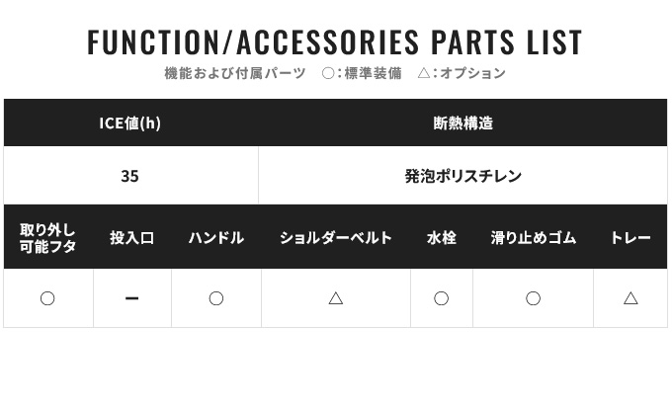Click the 滑り止めゴム column header
Viewport: 672px width, 409px height.
(x=533, y=237)
